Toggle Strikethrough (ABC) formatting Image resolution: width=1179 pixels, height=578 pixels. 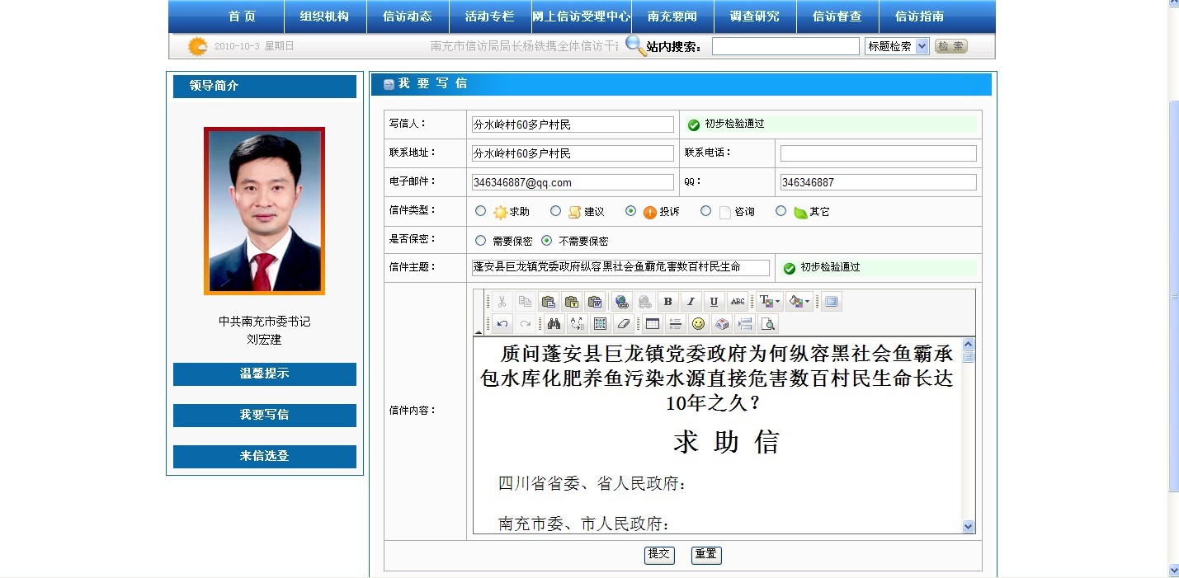tap(738, 302)
